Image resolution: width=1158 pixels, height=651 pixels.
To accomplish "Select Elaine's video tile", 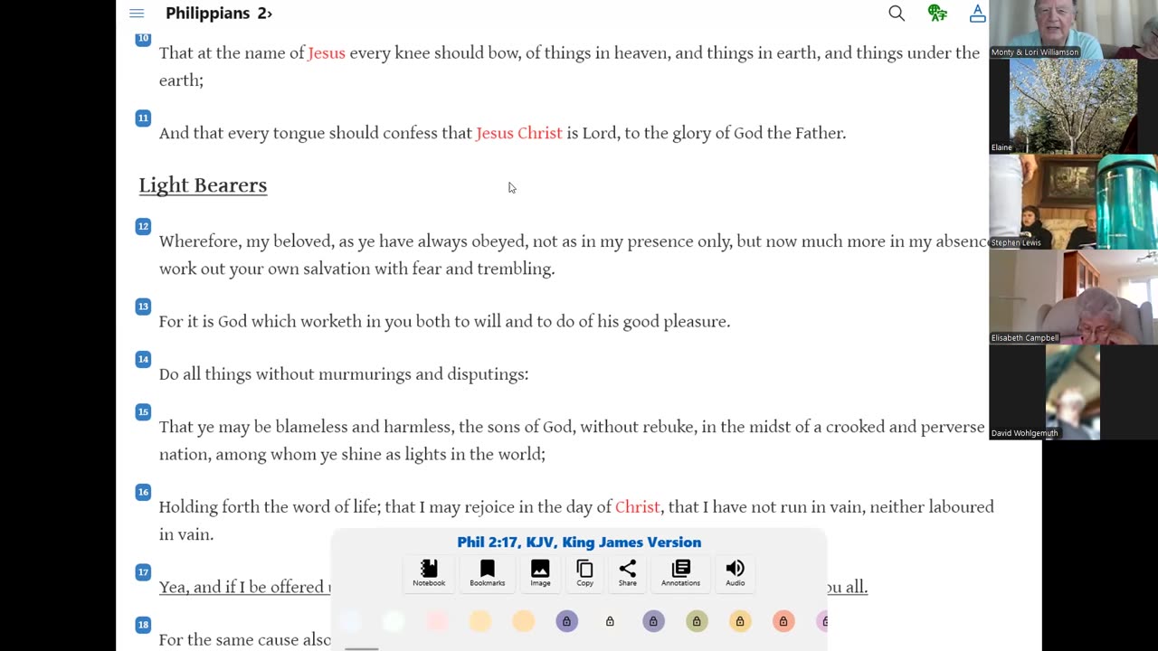I will (1073, 107).
